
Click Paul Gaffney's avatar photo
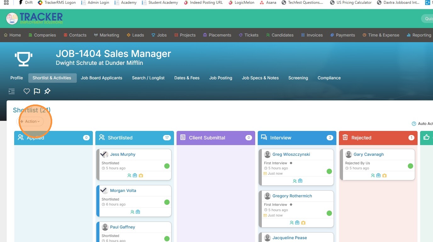pyautogui.click(x=105, y=227)
